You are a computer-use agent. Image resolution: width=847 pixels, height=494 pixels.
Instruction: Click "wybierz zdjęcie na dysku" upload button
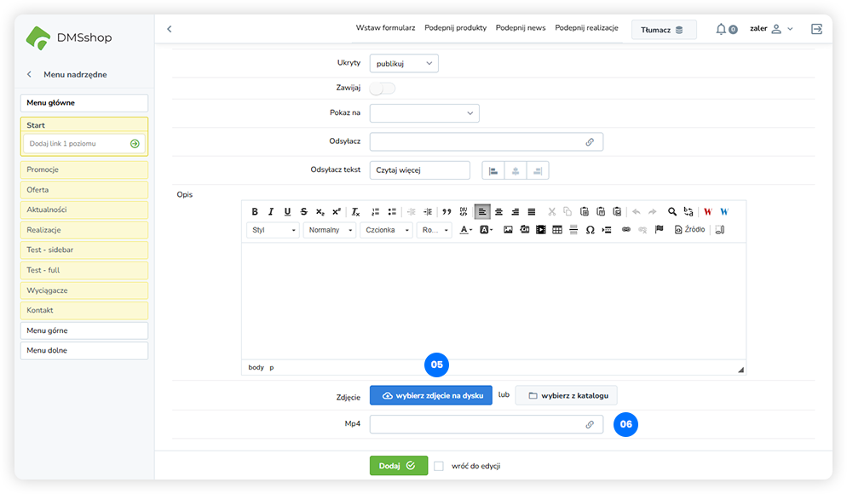(x=431, y=396)
